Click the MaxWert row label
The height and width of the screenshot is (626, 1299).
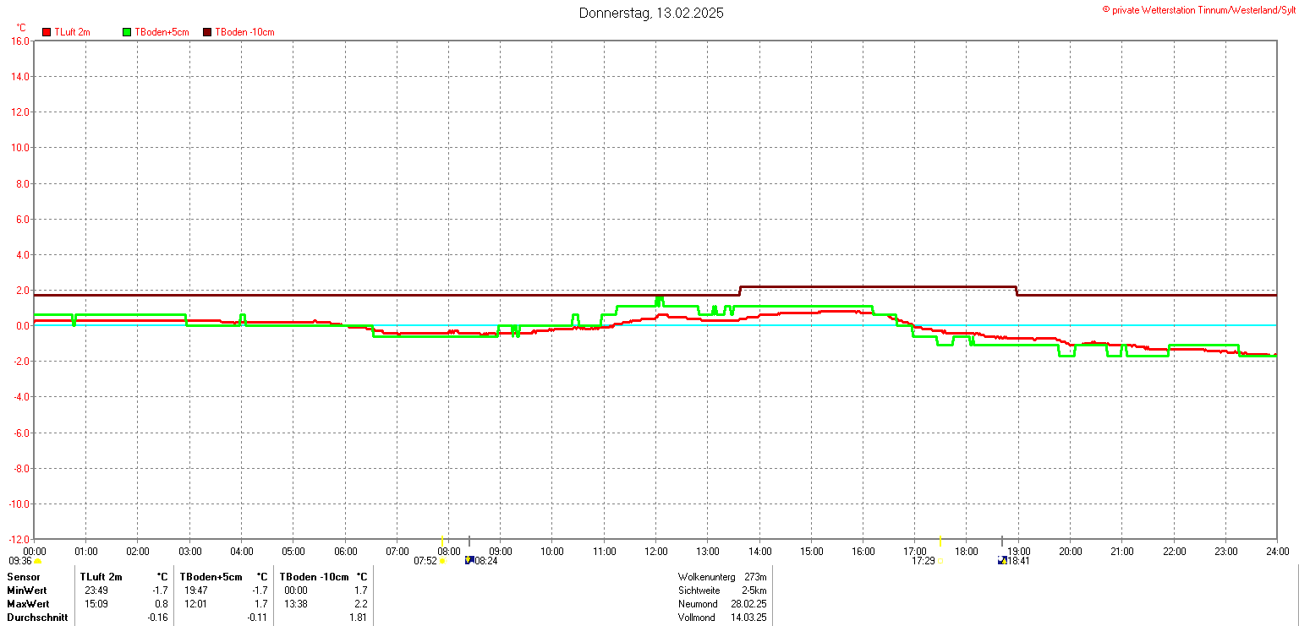coord(28,604)
